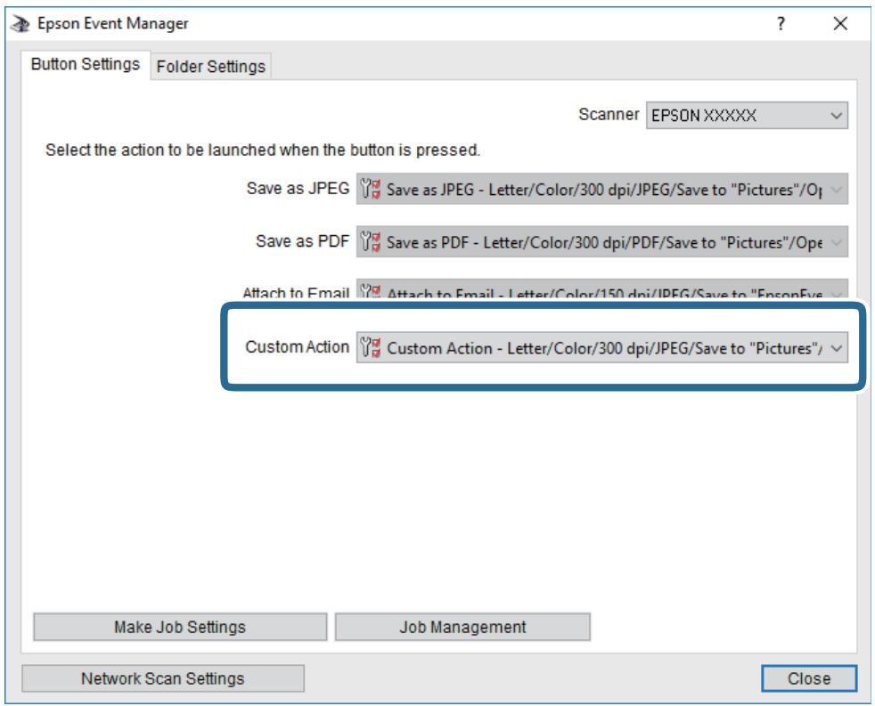Click the Custom Action Letter/Color/300 dpi value text
The image size is (875, 706).
tap(604, 348)
